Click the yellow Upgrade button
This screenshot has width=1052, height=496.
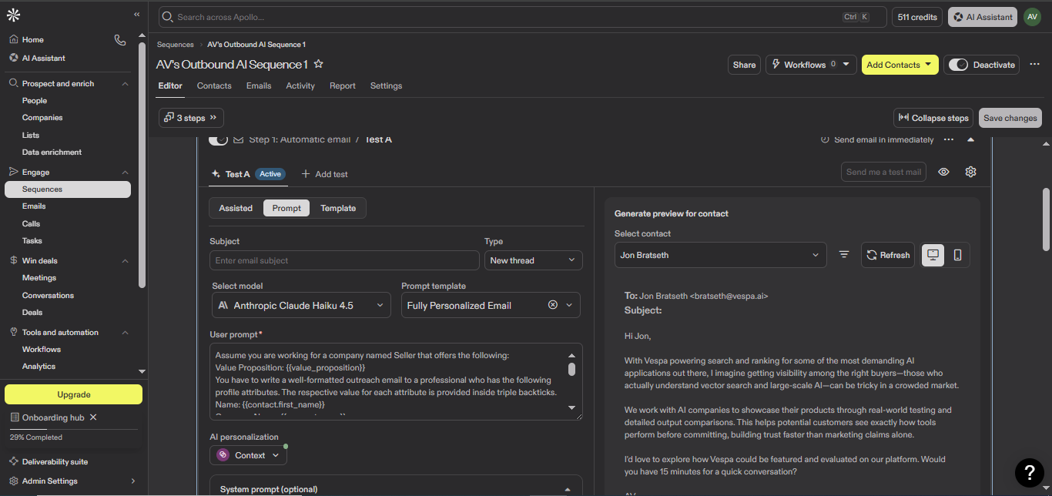74,394
